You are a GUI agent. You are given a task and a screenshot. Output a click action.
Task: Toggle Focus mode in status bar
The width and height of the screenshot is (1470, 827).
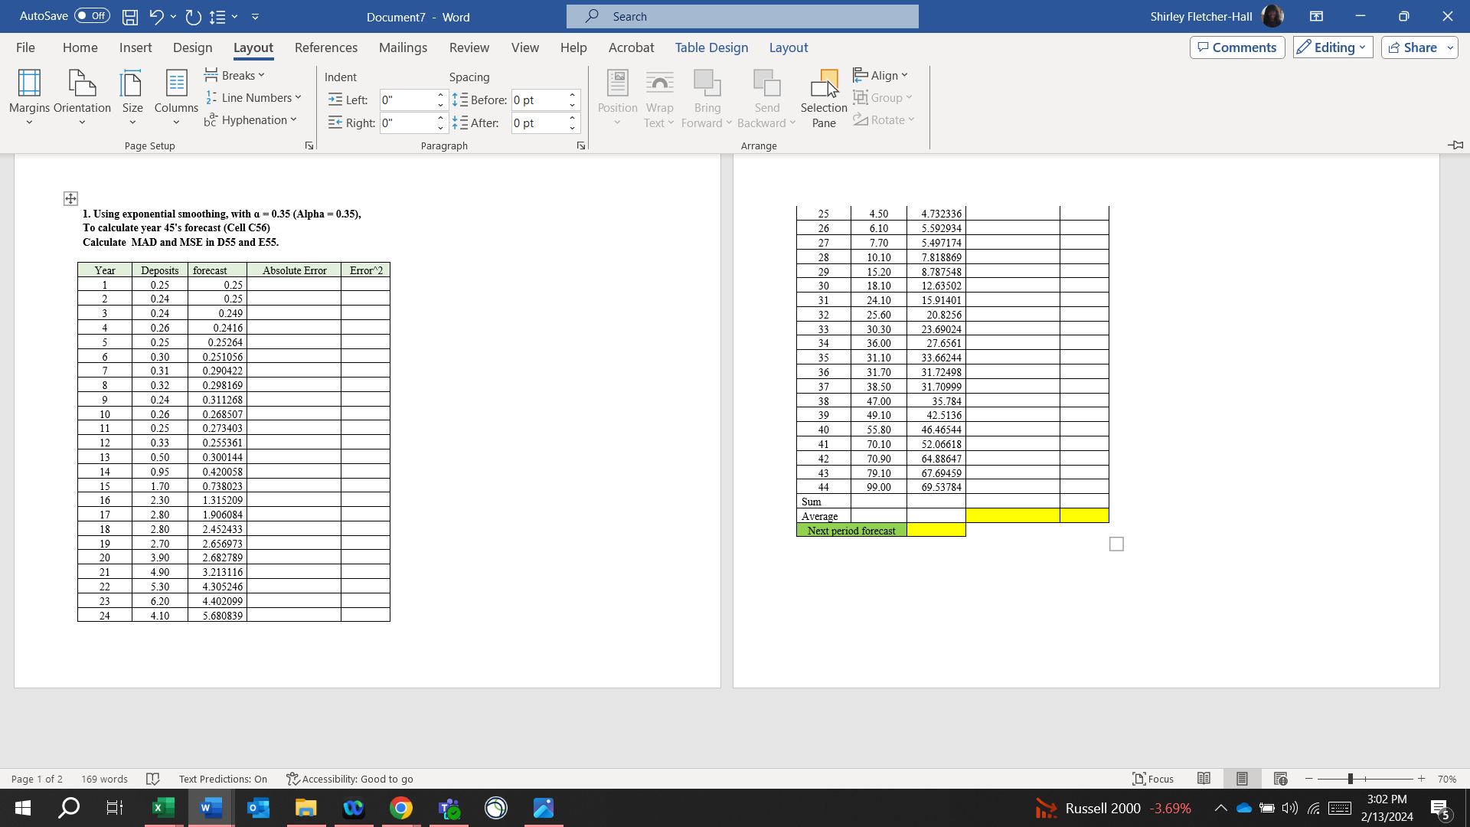coord(1153,779)
